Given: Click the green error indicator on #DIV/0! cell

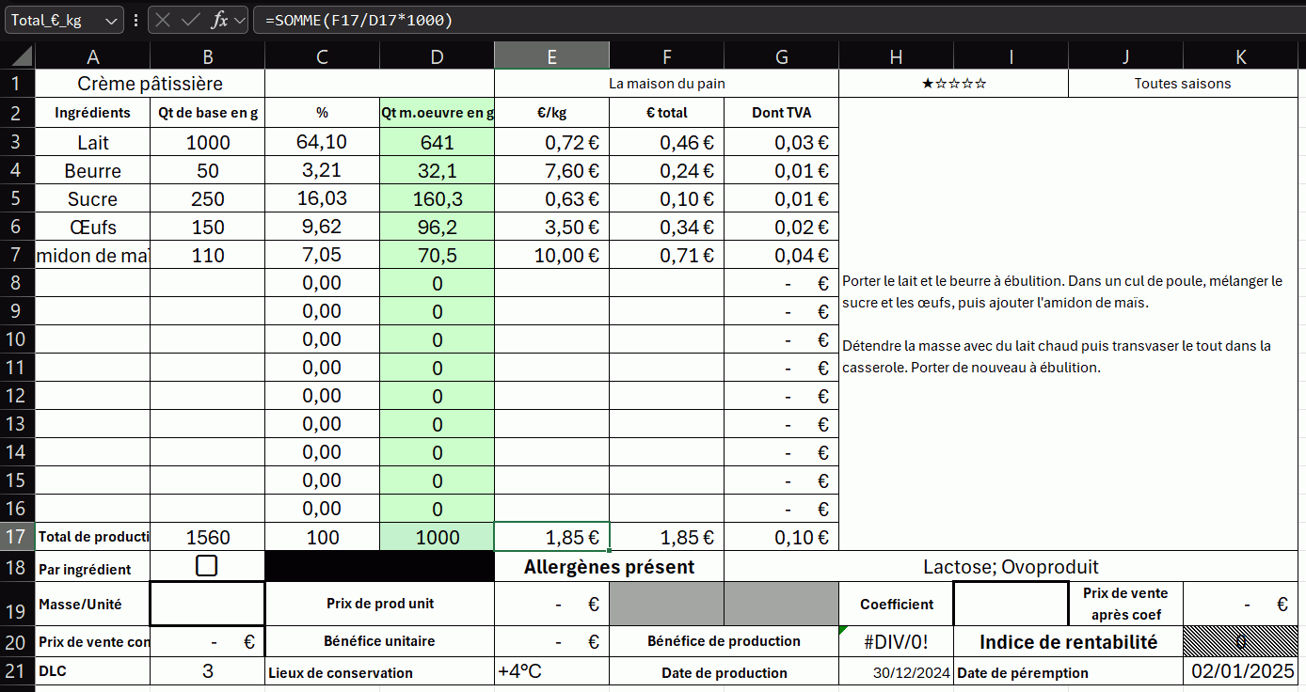Looking at the screenshot, I should click(844, 630).
